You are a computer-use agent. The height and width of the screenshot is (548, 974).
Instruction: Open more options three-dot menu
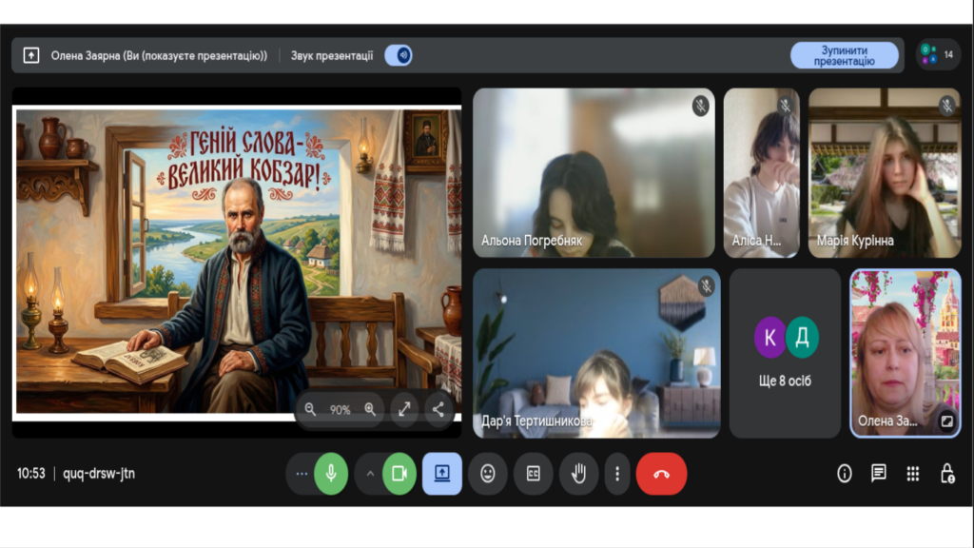tap(617, 474)
